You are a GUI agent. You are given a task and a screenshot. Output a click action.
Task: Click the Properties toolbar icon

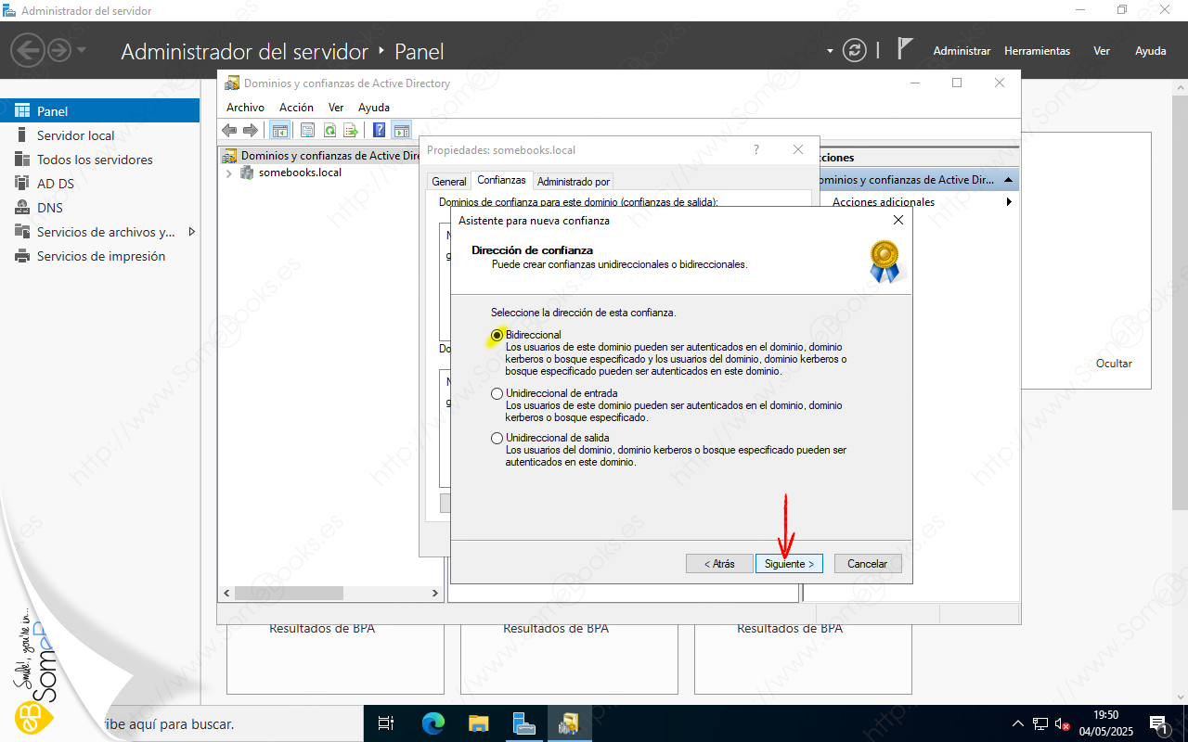(x=308, y=131)
